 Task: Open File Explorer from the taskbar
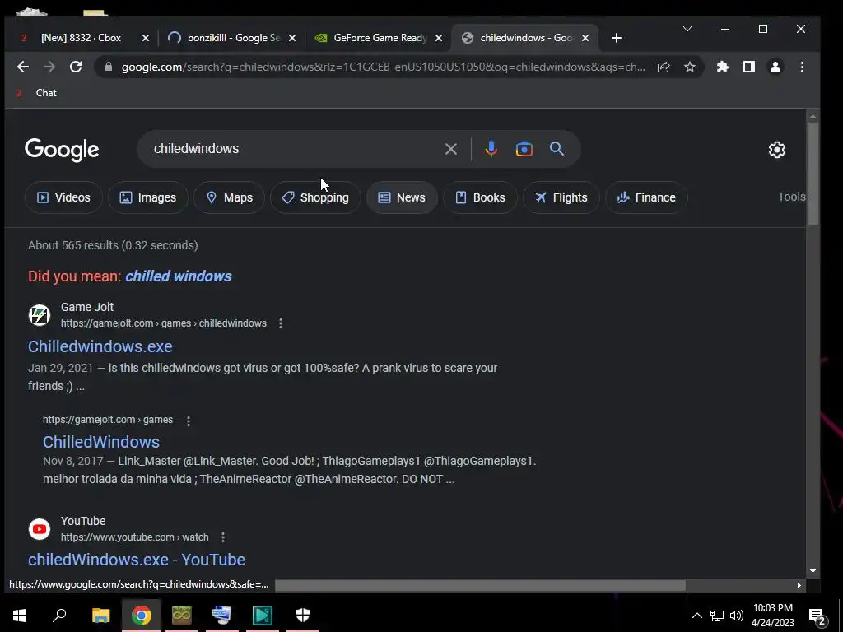pos(100,615)
